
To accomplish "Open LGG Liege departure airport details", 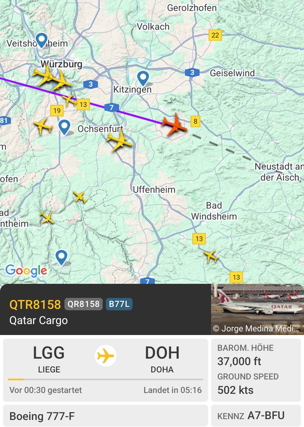I will pos(49,359).
